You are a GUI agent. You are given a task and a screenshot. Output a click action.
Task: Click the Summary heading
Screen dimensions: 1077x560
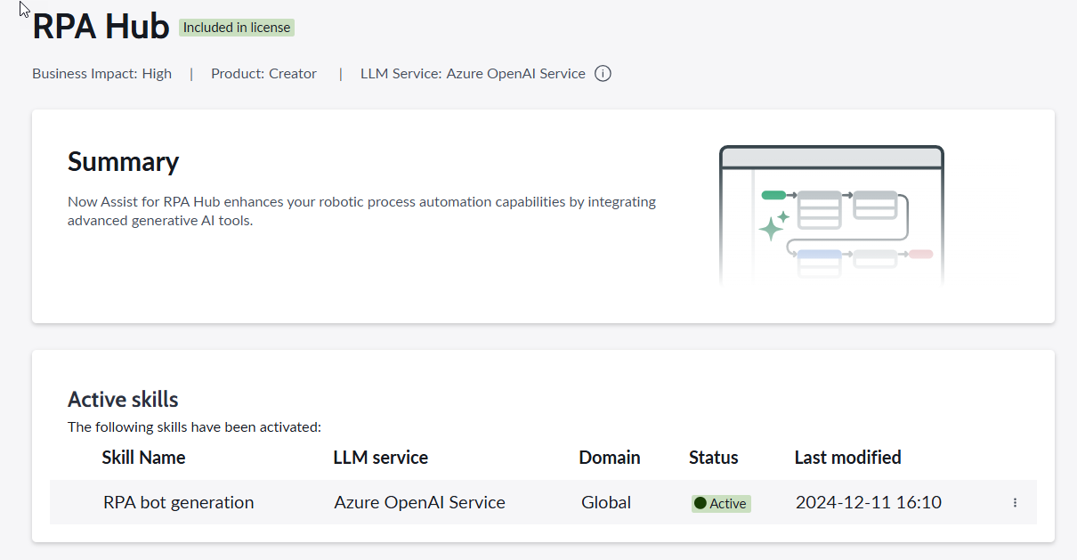coord(123,161)
